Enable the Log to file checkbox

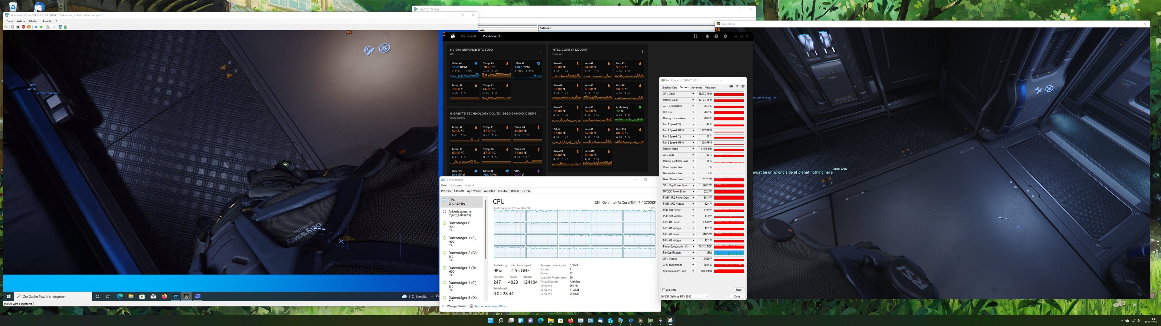pyautogui.click(x=664, y=289)
